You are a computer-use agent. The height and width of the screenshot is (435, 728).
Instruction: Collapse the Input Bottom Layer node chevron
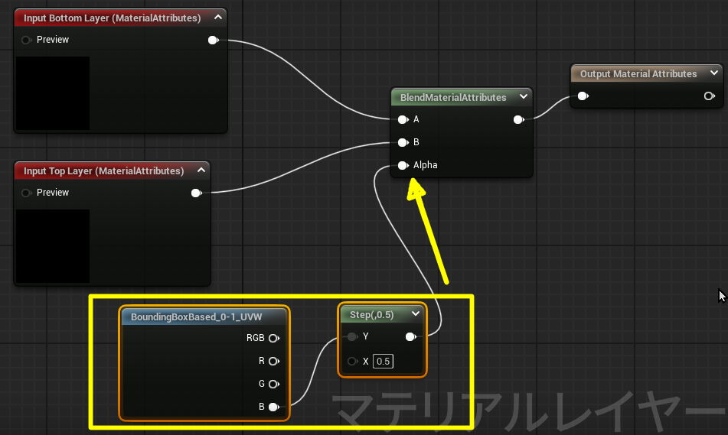coord(217,18)
